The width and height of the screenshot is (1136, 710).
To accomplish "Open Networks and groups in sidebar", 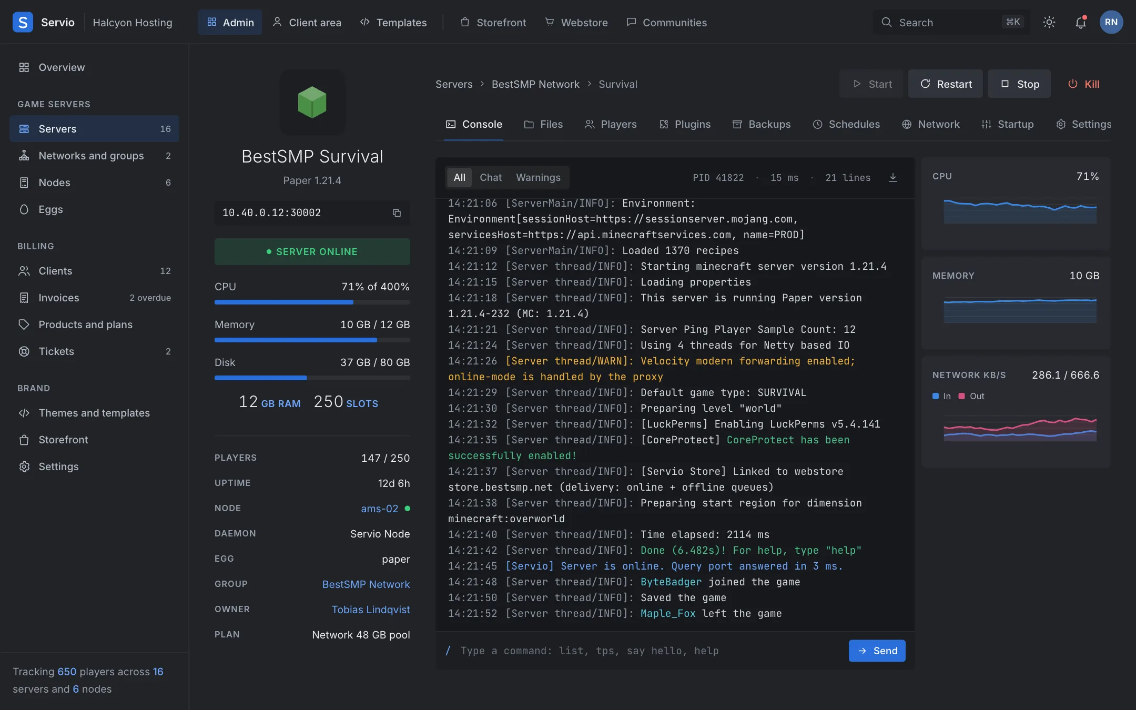I will [94, 156].
